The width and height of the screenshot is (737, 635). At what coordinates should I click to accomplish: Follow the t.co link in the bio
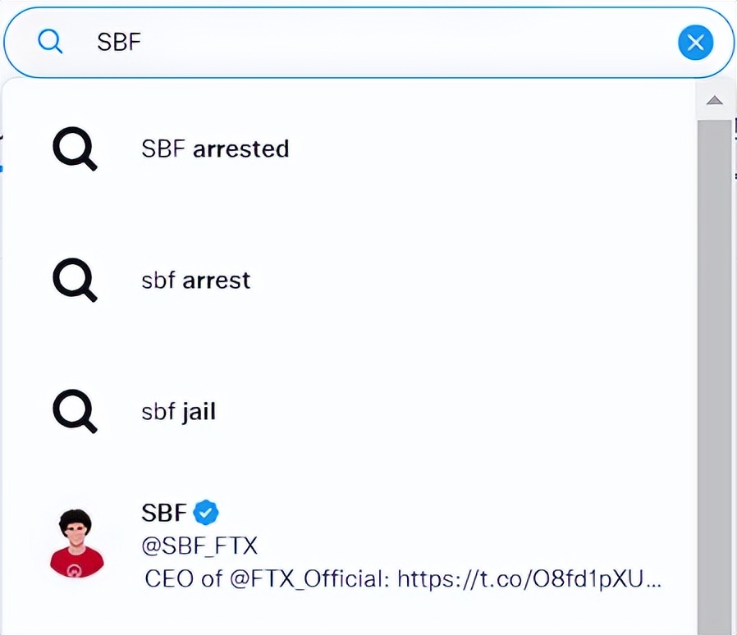pos(529,579)
